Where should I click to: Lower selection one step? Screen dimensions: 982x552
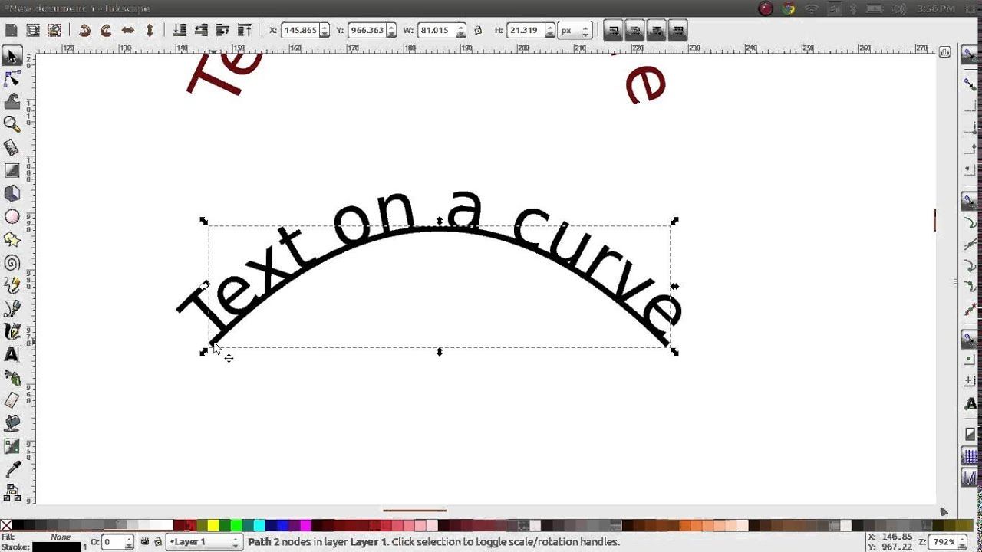click(x=201, y=31)
